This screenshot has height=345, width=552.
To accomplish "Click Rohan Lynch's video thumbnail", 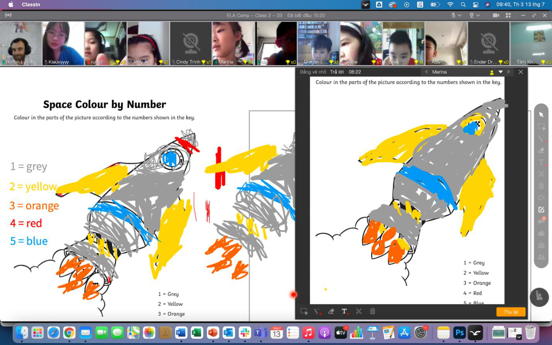I will pyautogui.click(x=20, y=43).
